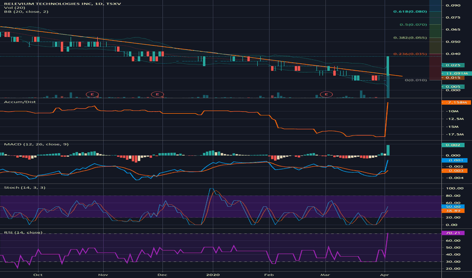Click the 0.050 price axis label

pyautogui.click(x=453, y=42)
